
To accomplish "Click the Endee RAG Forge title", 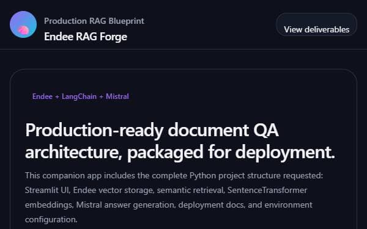I will click(86, 37).
